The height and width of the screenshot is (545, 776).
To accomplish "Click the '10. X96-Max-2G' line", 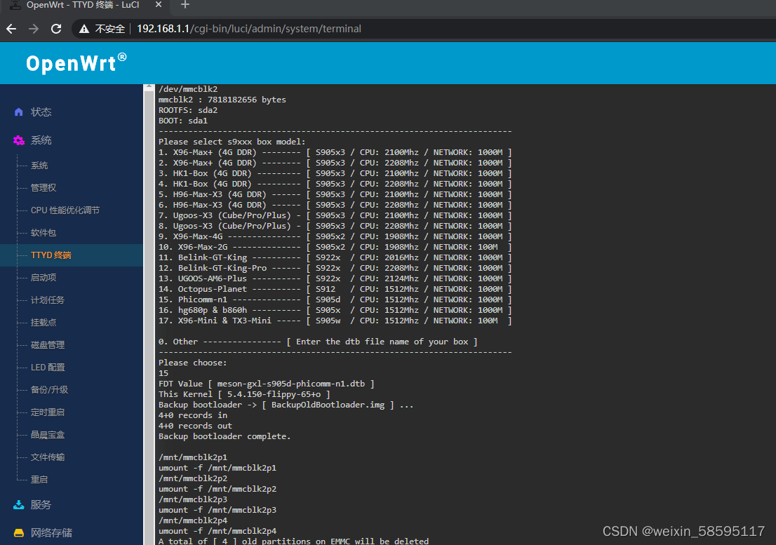I will 335,247.
